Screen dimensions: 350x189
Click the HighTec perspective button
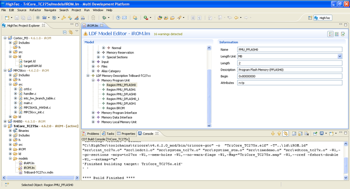(323, 18)
